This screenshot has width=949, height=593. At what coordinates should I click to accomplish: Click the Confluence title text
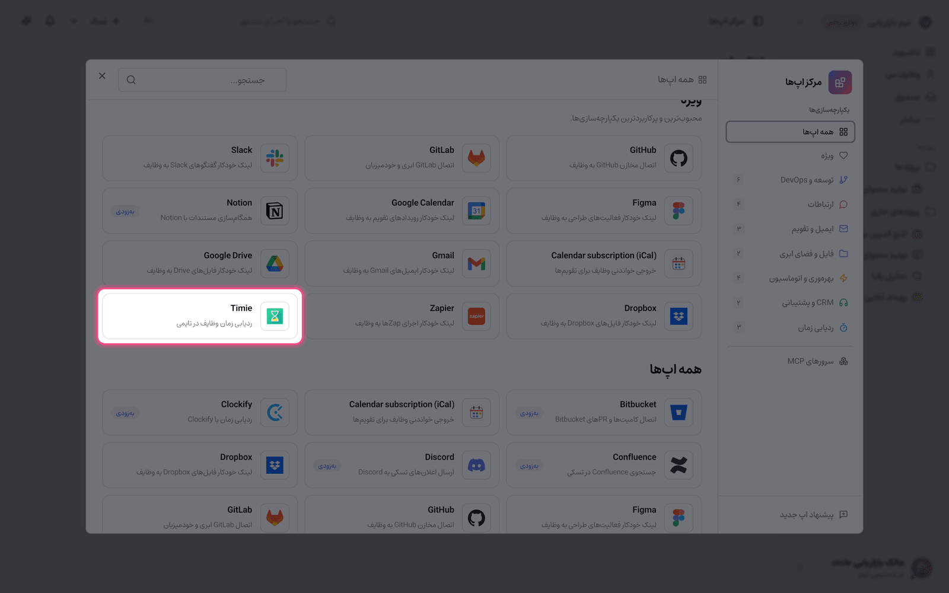pyautogui.click(x=635, y=457)
